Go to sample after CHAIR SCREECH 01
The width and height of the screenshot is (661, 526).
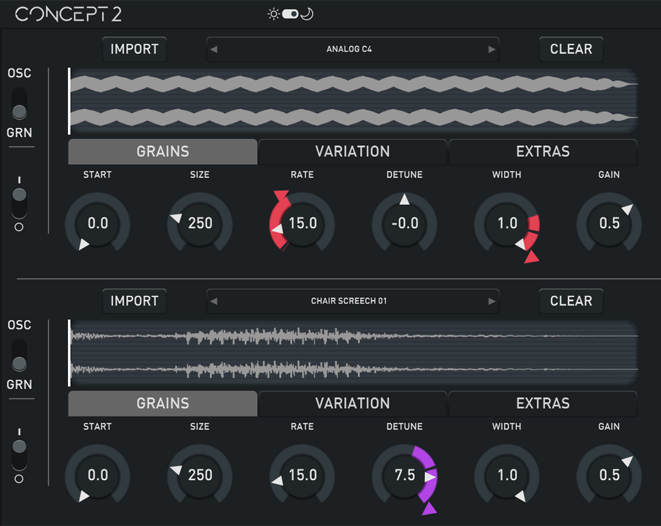[491, 301]
